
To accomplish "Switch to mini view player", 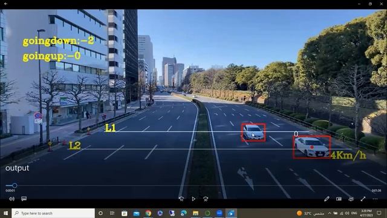I will click(339, 199).
